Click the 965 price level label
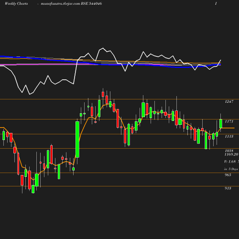Screen dimensions: 239x239 [228, 175]
